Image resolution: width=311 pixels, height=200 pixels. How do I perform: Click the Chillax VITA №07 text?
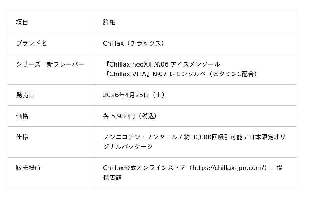136,74
